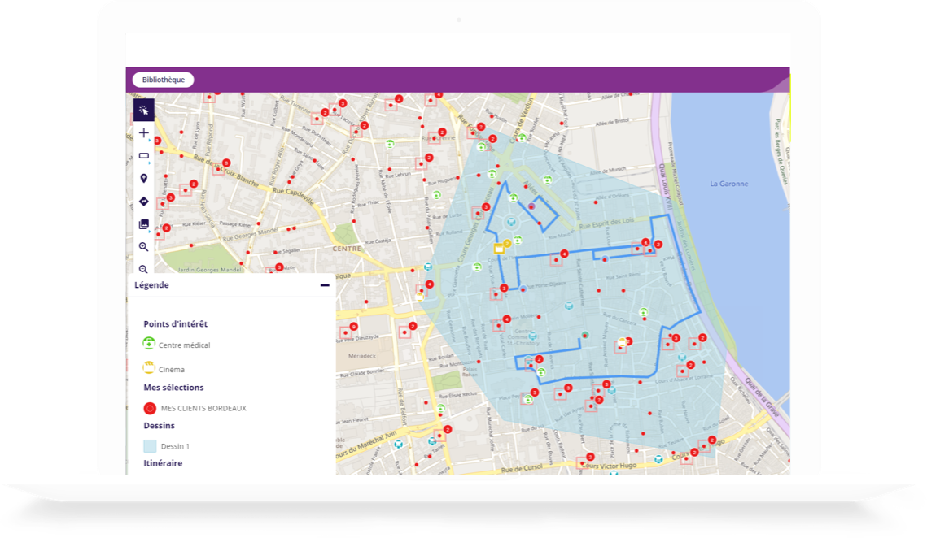Viewport: 927px width, 538px height.
Task: Click the Rue de Cursol street label
Action: tap(522, 469)
